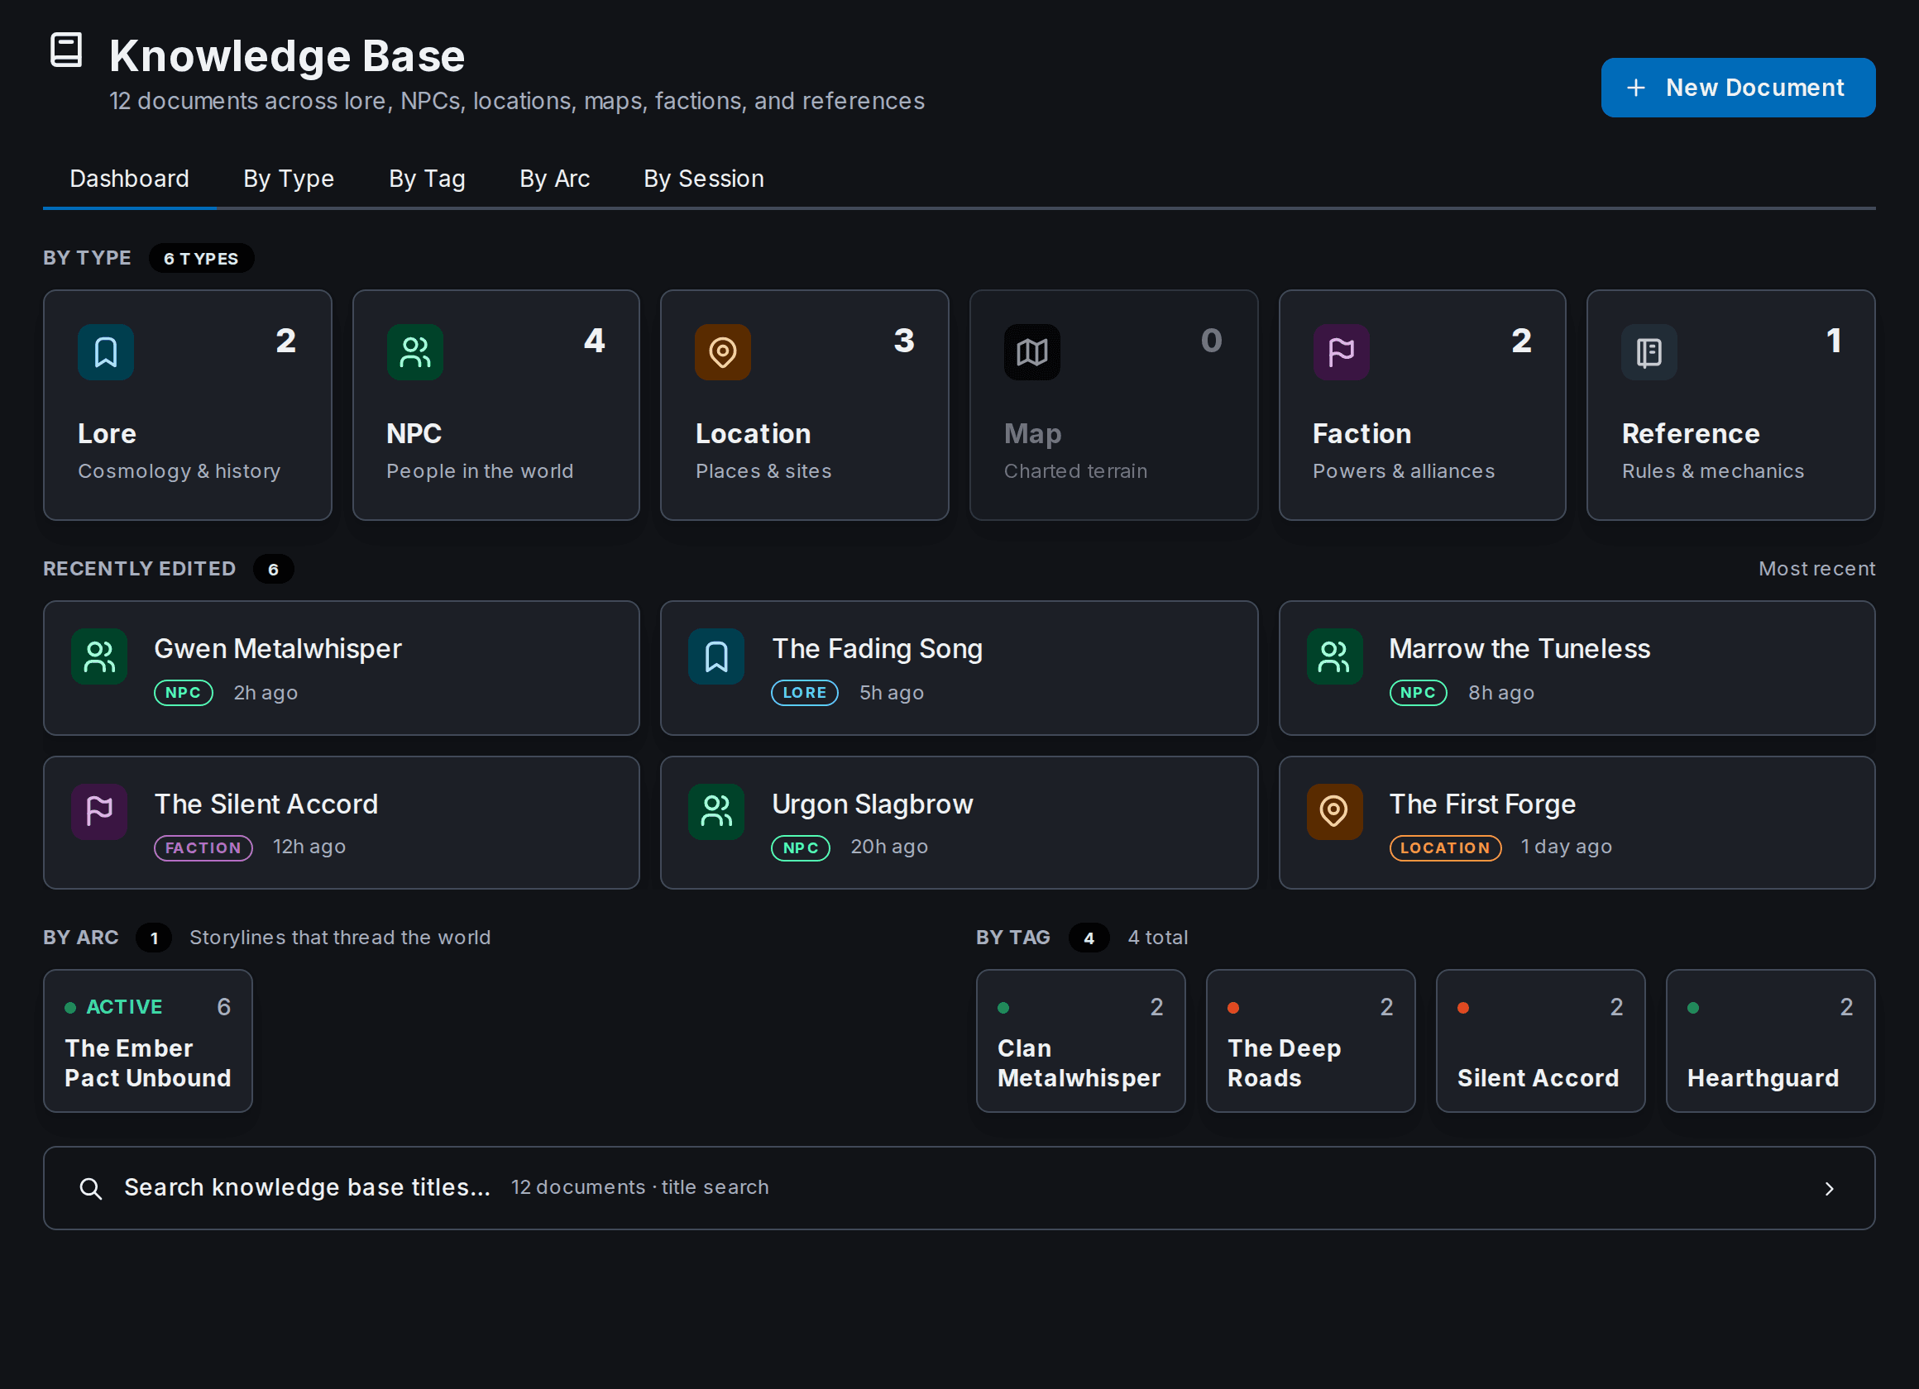Select the By Session tab
This screenshot has height=1389, width=1919.
coord(703,179)
